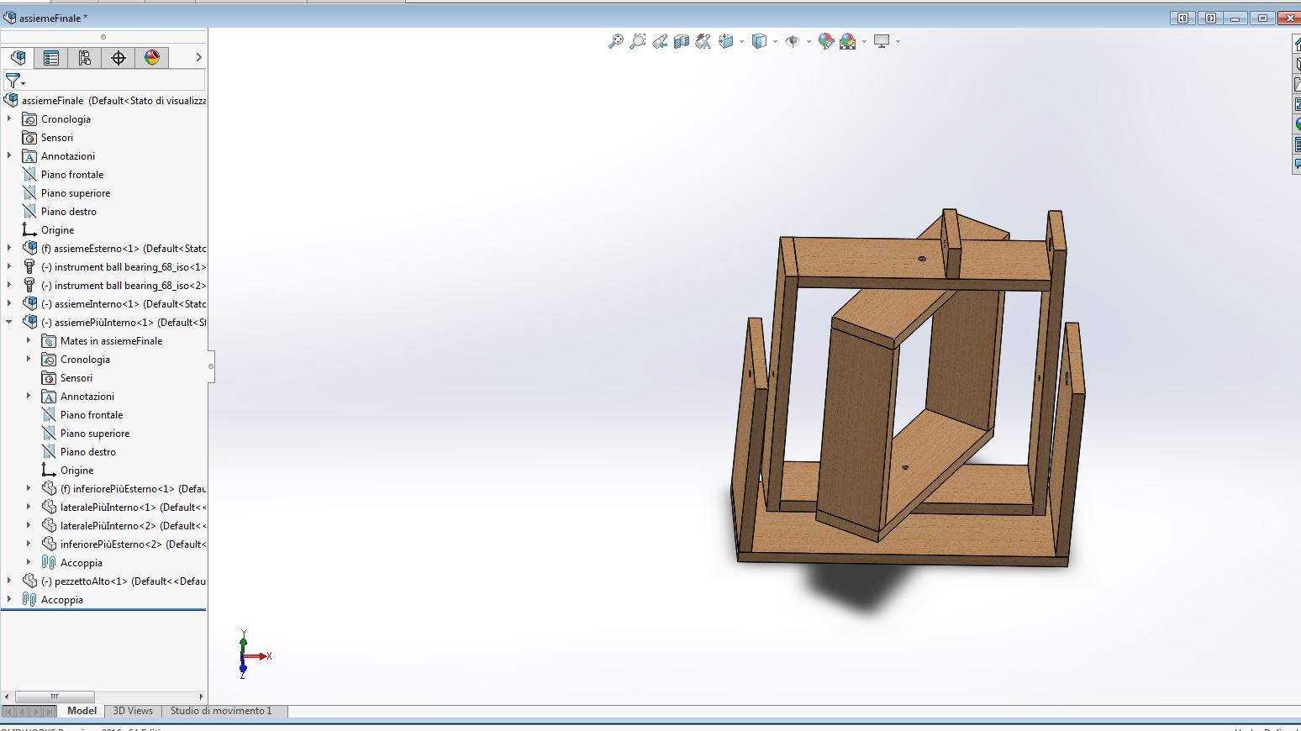Image resolution: width=1301 pixels, height=731 pixels.
Task: Expand instrument ball bearing_68_iso<2> component
Action: tap(9, 285)
